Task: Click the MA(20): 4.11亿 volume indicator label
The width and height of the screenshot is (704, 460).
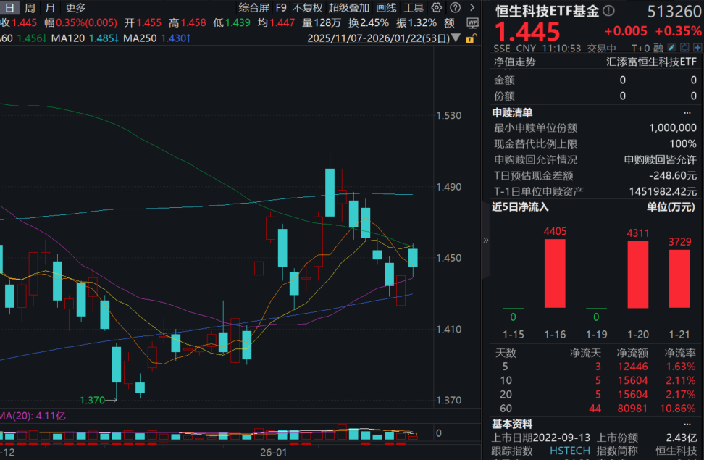Action: pos(33,416)
